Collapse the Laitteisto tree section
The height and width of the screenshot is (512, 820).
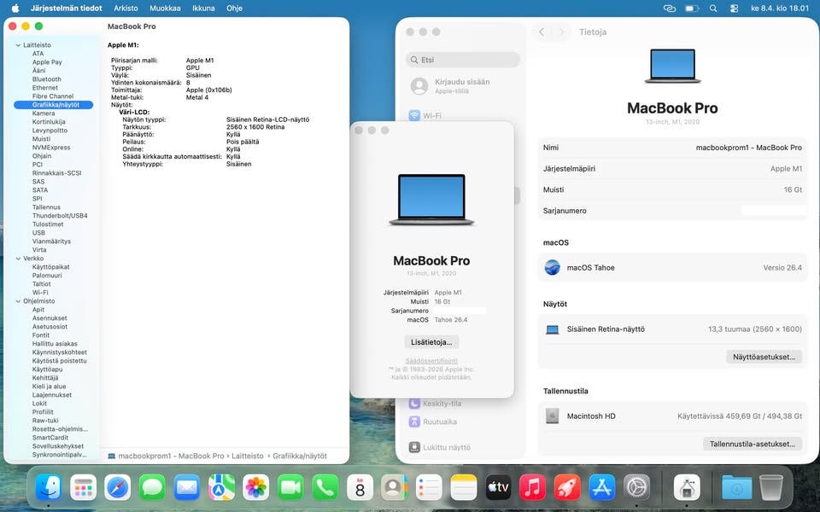[18, 45]
